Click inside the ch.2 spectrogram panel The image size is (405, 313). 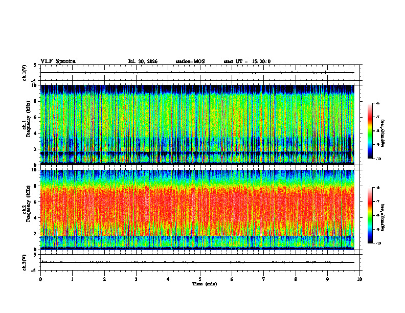coord(197,210)
